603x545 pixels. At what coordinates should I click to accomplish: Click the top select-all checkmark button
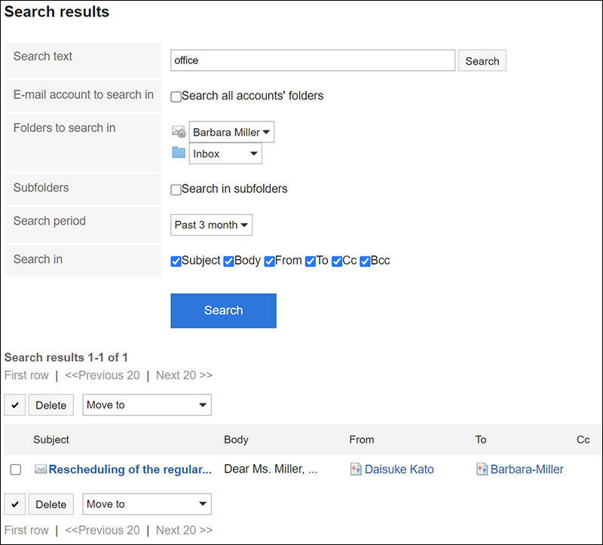(15, 405)
